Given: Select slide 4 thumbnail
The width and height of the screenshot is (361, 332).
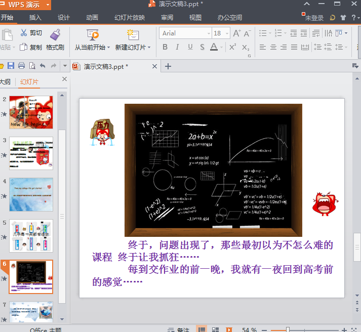Looking at the screenshot, I should tap(31, 194).
